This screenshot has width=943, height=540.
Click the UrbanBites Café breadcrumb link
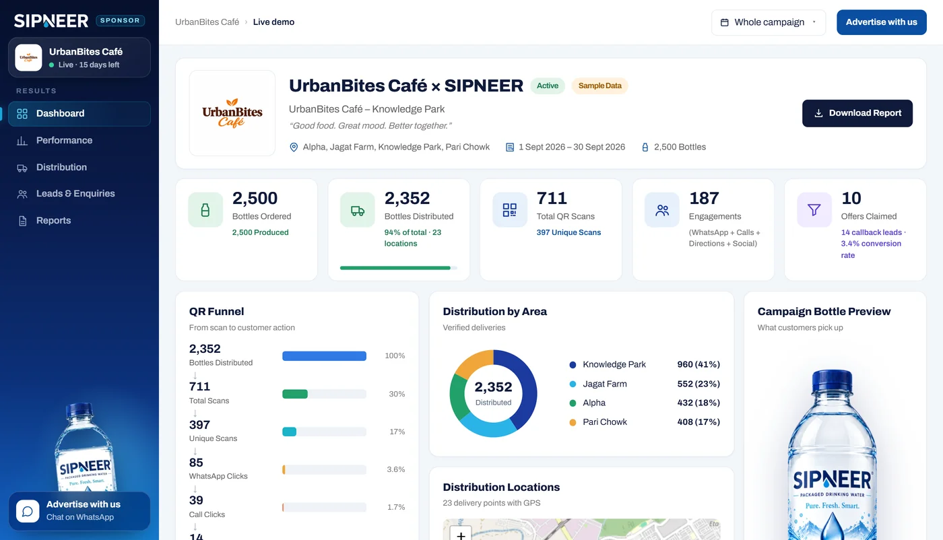click(x=207, y=22)
